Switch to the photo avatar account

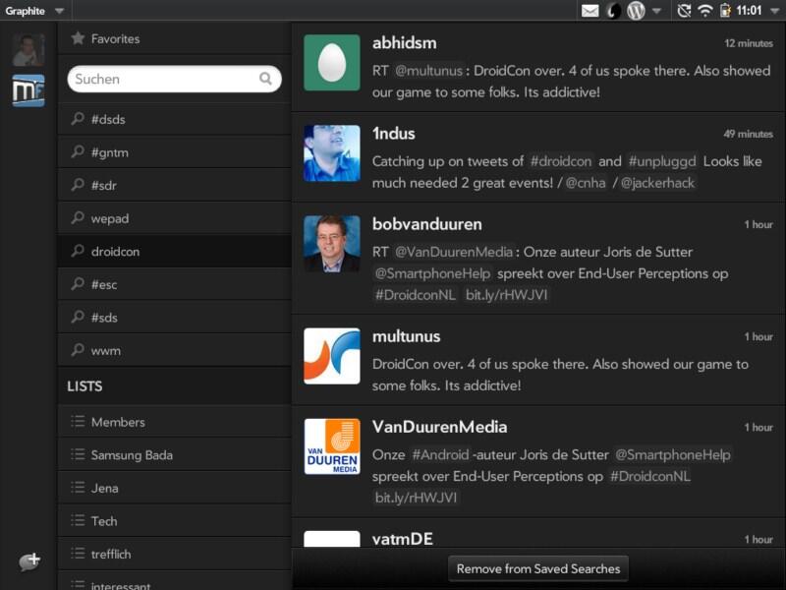tap(28, 50)
